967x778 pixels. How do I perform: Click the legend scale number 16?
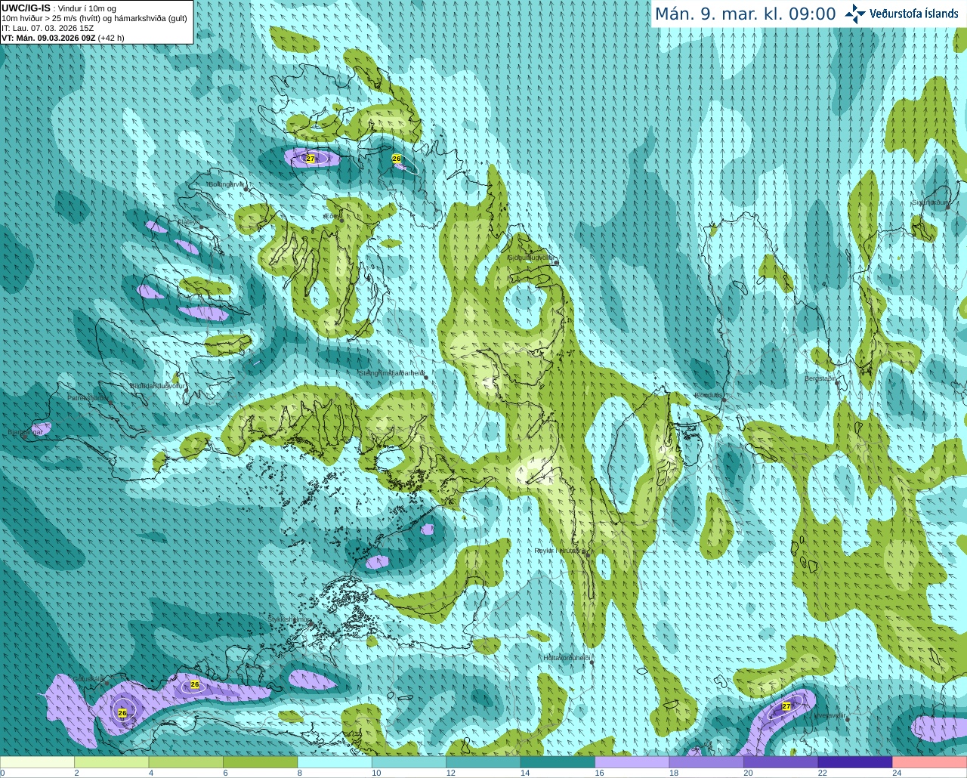[599, 773]
